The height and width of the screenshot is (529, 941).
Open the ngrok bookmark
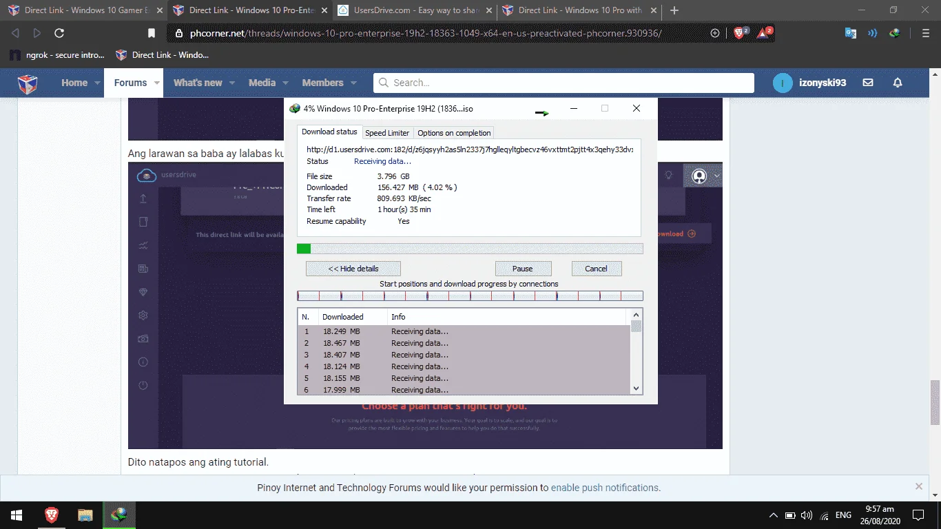point(57,55)
